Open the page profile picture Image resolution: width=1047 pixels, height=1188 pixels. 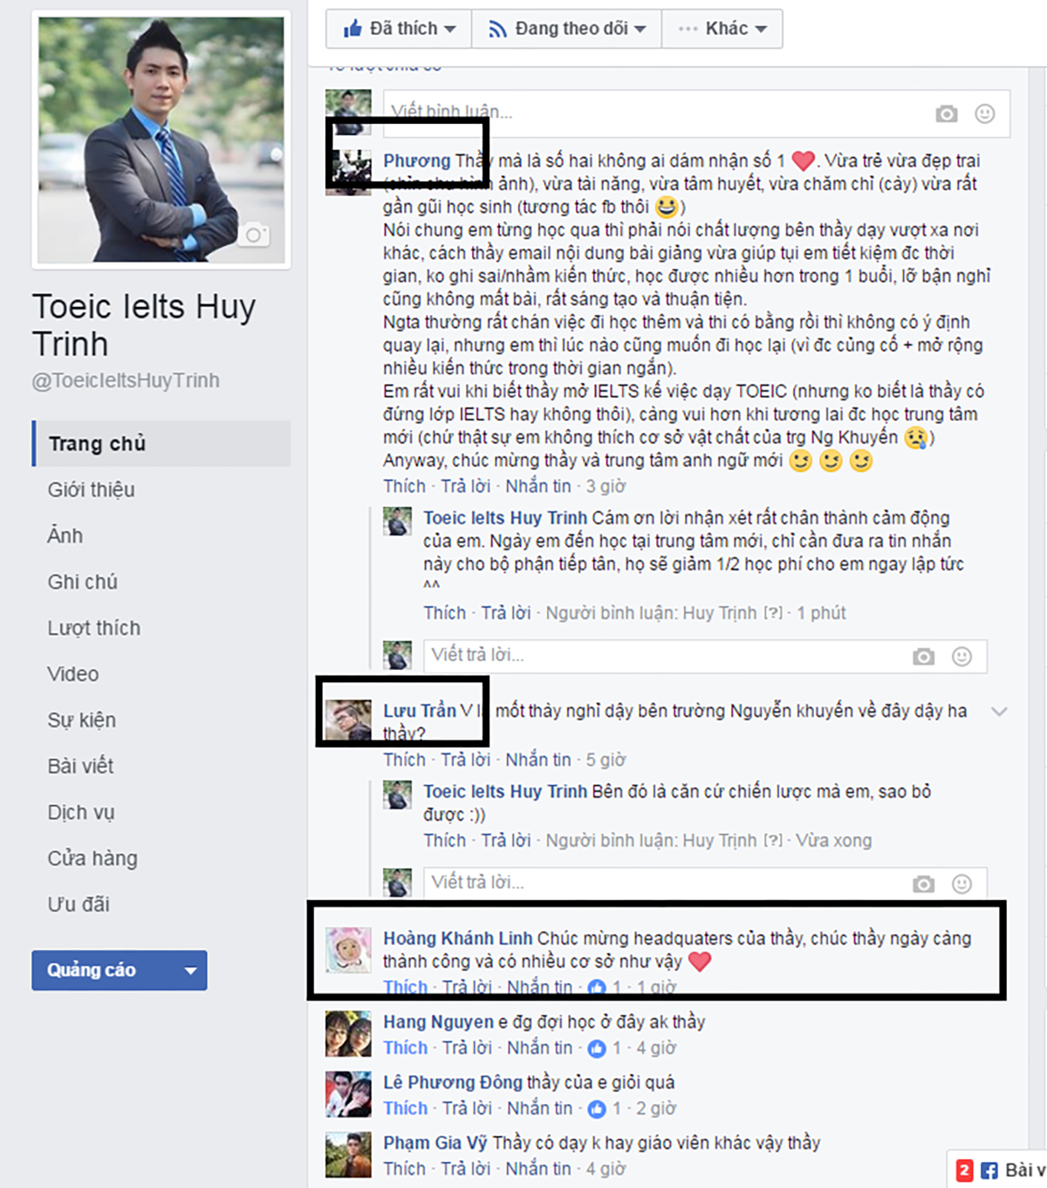click(161, 140)
